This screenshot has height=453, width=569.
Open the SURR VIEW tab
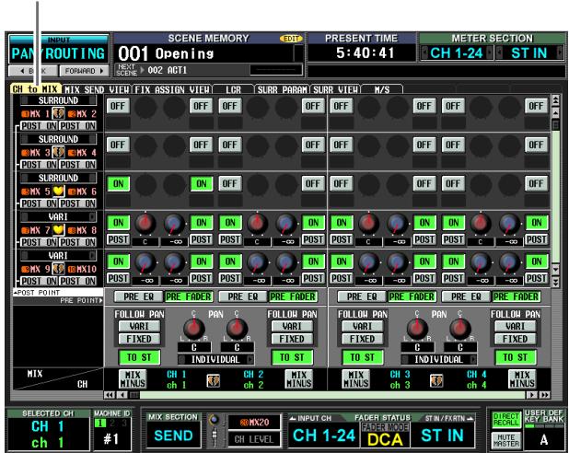click(335, 89)
